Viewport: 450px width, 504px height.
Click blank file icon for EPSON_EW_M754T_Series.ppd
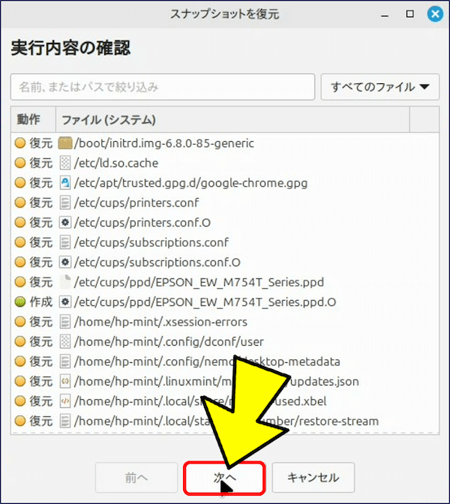[x=65, y=282]
